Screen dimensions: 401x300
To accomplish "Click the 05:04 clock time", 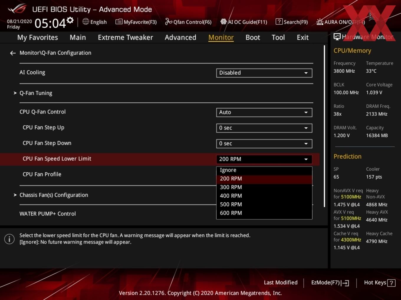I will [50, 23].
